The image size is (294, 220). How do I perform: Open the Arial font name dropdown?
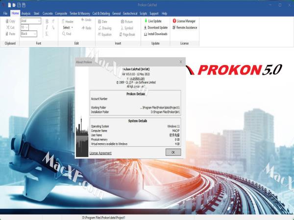coord(31,21)
